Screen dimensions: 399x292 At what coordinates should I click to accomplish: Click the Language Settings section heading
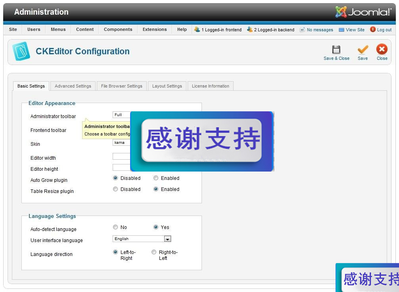click(52, 216)
